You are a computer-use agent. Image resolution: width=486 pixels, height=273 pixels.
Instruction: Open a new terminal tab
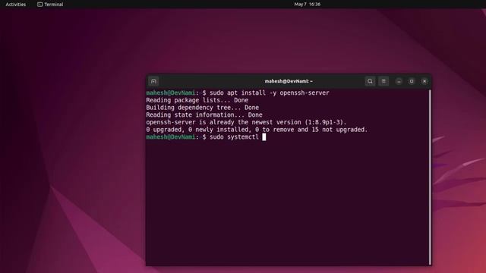(153, 81)
